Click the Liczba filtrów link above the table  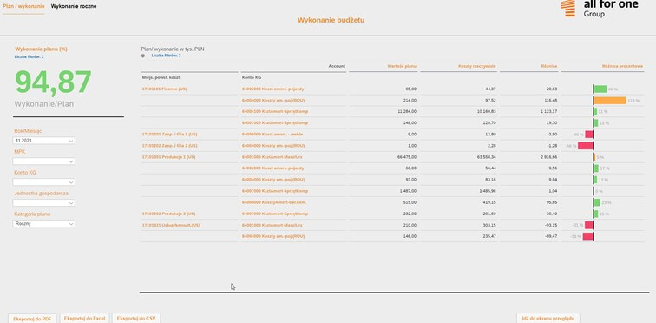tap(166, 56)
